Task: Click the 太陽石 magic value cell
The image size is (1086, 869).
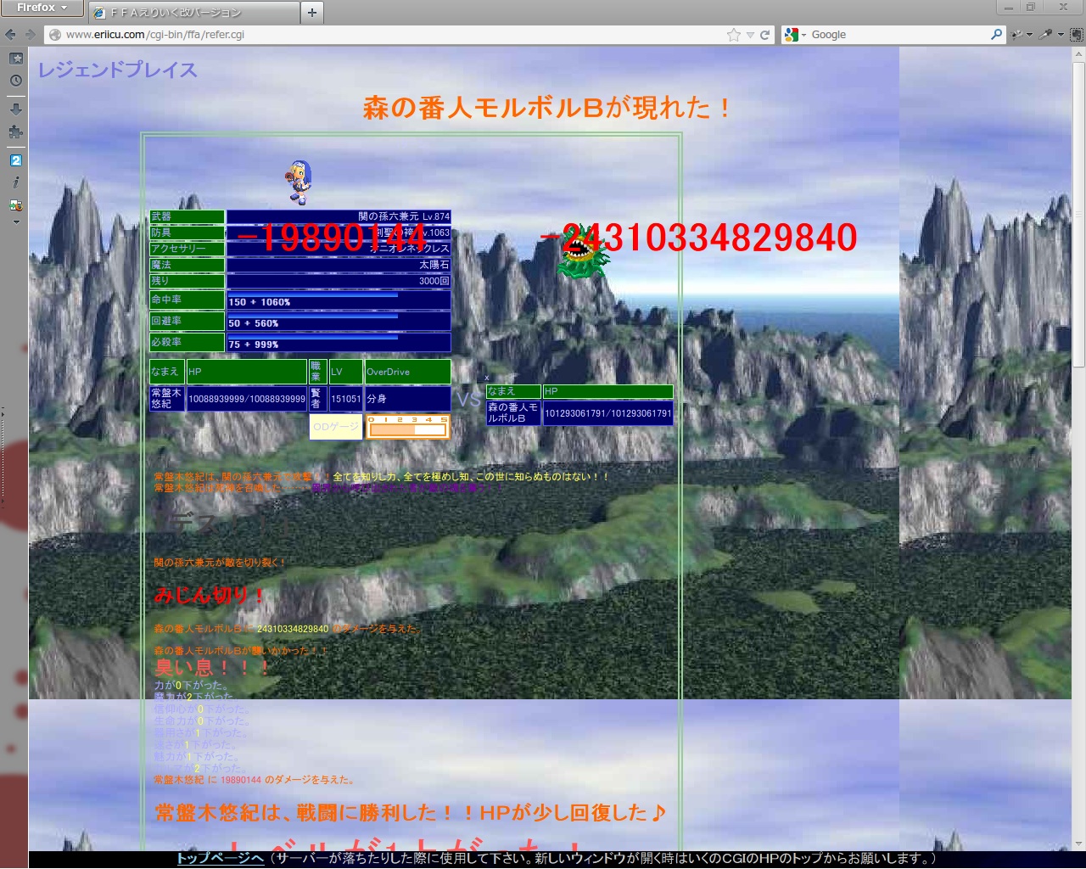Action: click(339, 265)
